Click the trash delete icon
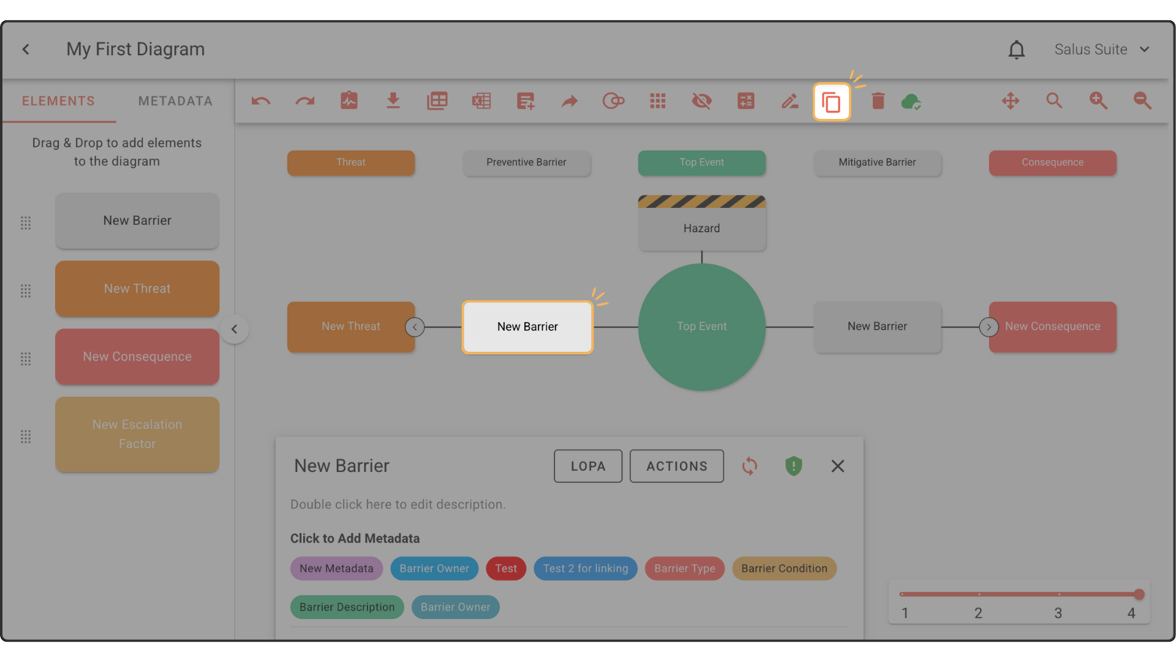The height and width of the screenshot is (662, 1176). coord(878,101)
